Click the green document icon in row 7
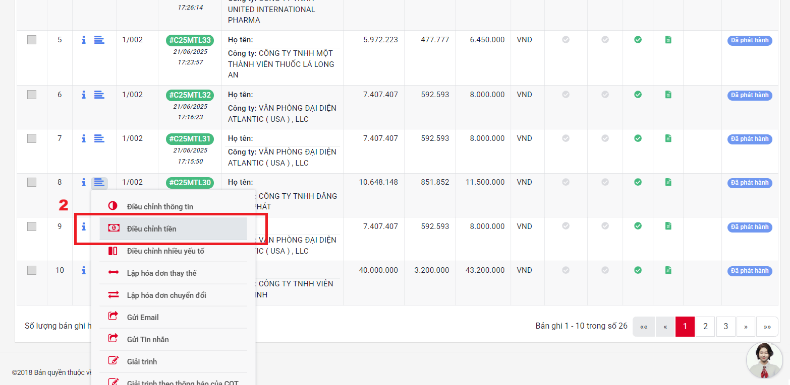790x385 pixels. coord(668,138)
